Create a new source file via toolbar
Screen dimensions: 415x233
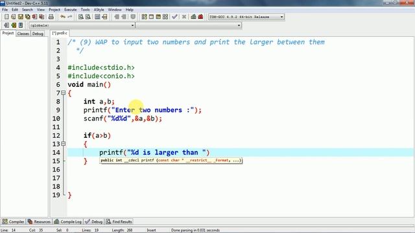6,17
